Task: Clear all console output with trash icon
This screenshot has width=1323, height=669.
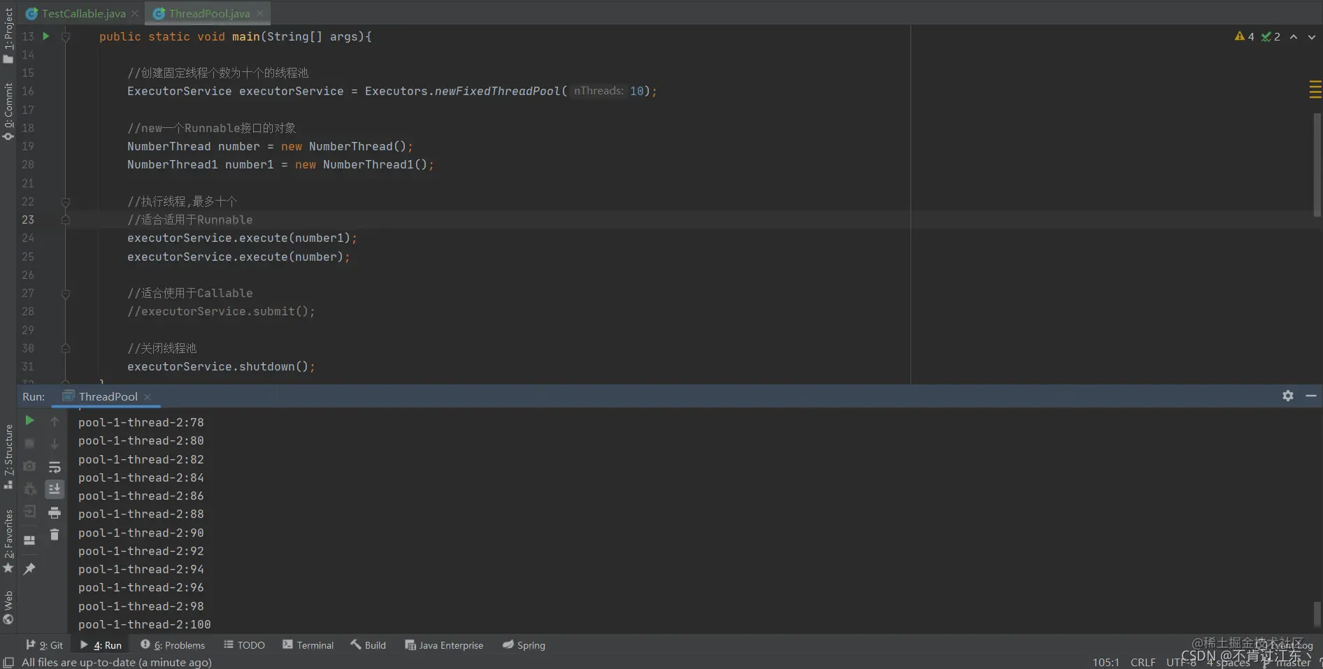Action: point(55,535)
